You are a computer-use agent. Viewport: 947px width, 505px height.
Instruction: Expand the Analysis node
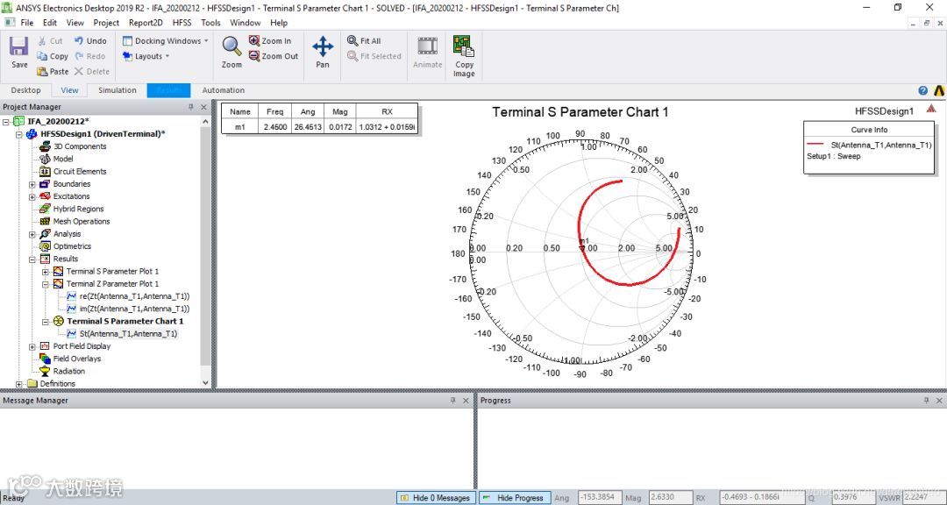pos(32,234)
